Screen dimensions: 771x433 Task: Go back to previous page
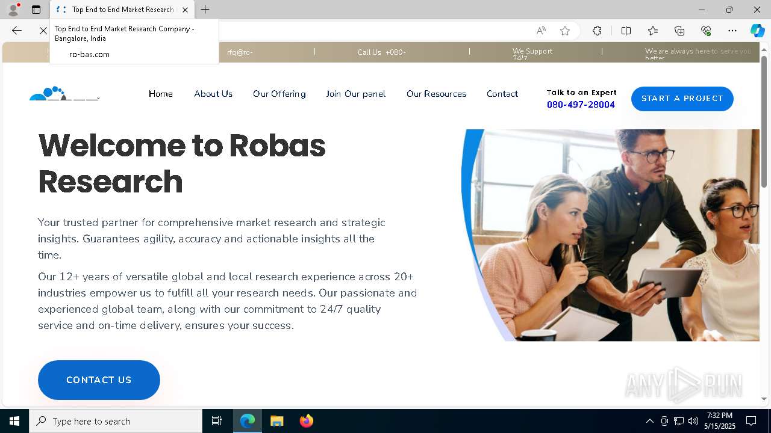[17, 31]
